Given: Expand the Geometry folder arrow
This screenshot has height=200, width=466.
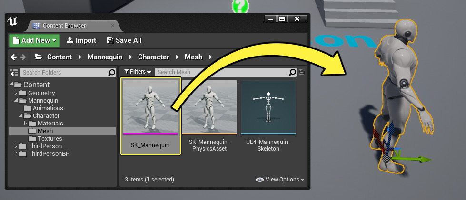Looking at the screenshot, I should (16, 93).
